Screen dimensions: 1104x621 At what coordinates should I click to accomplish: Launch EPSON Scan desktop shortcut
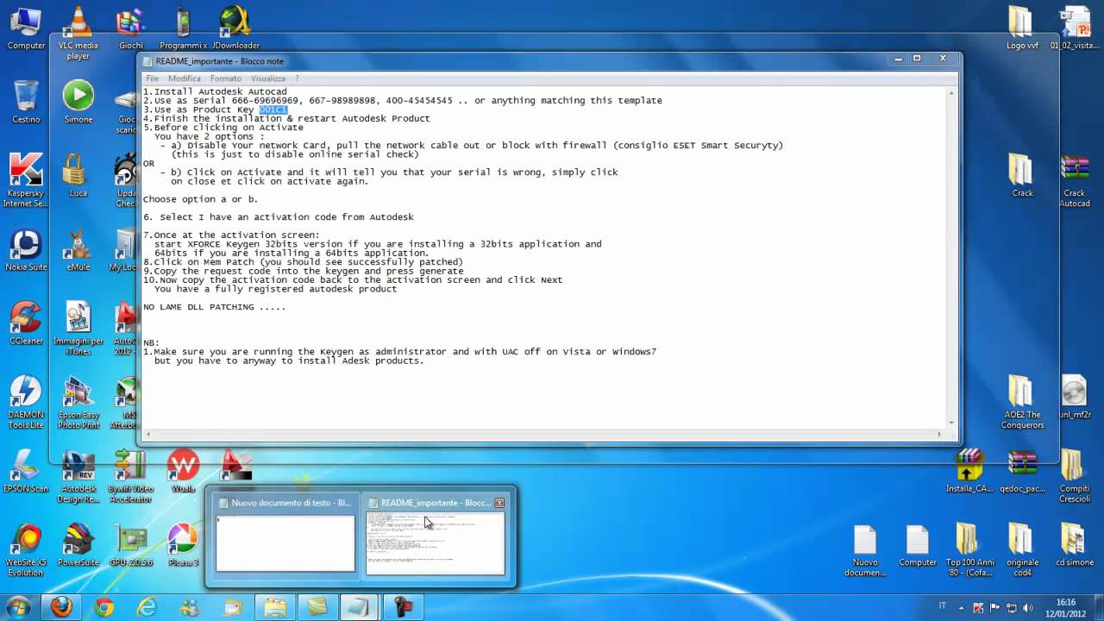[x=26, y=472]
